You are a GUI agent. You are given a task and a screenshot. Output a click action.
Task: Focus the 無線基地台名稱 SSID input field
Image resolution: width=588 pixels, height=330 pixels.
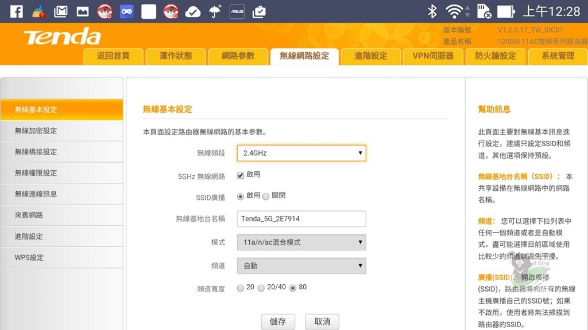[x=301, y=219]
